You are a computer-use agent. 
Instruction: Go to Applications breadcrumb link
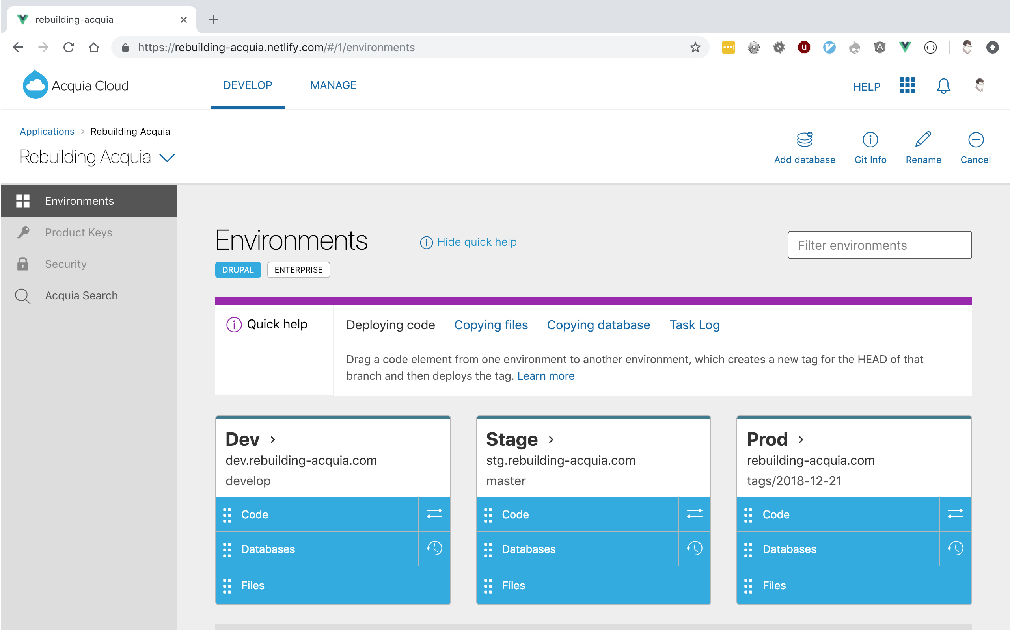click(47, 132)
